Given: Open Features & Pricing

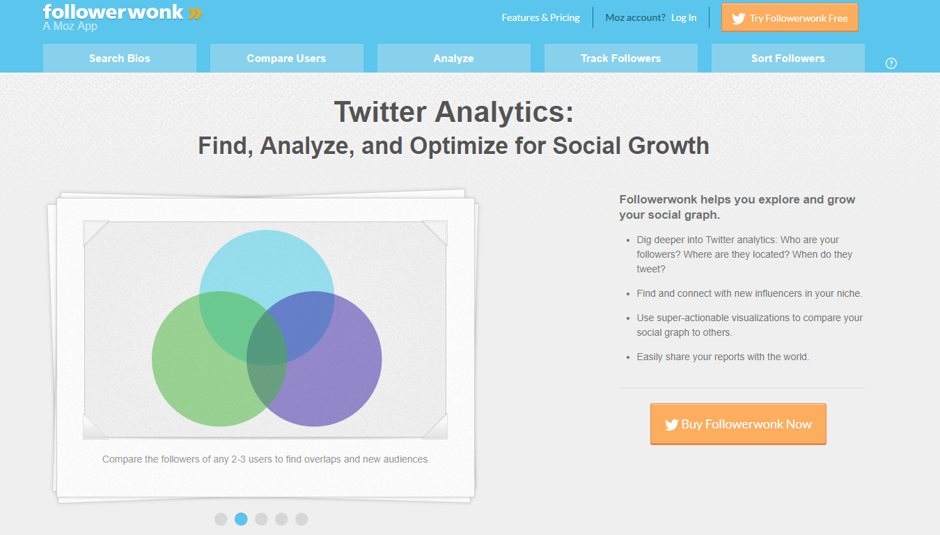Looking at the screenshot, I should [540, 17].
